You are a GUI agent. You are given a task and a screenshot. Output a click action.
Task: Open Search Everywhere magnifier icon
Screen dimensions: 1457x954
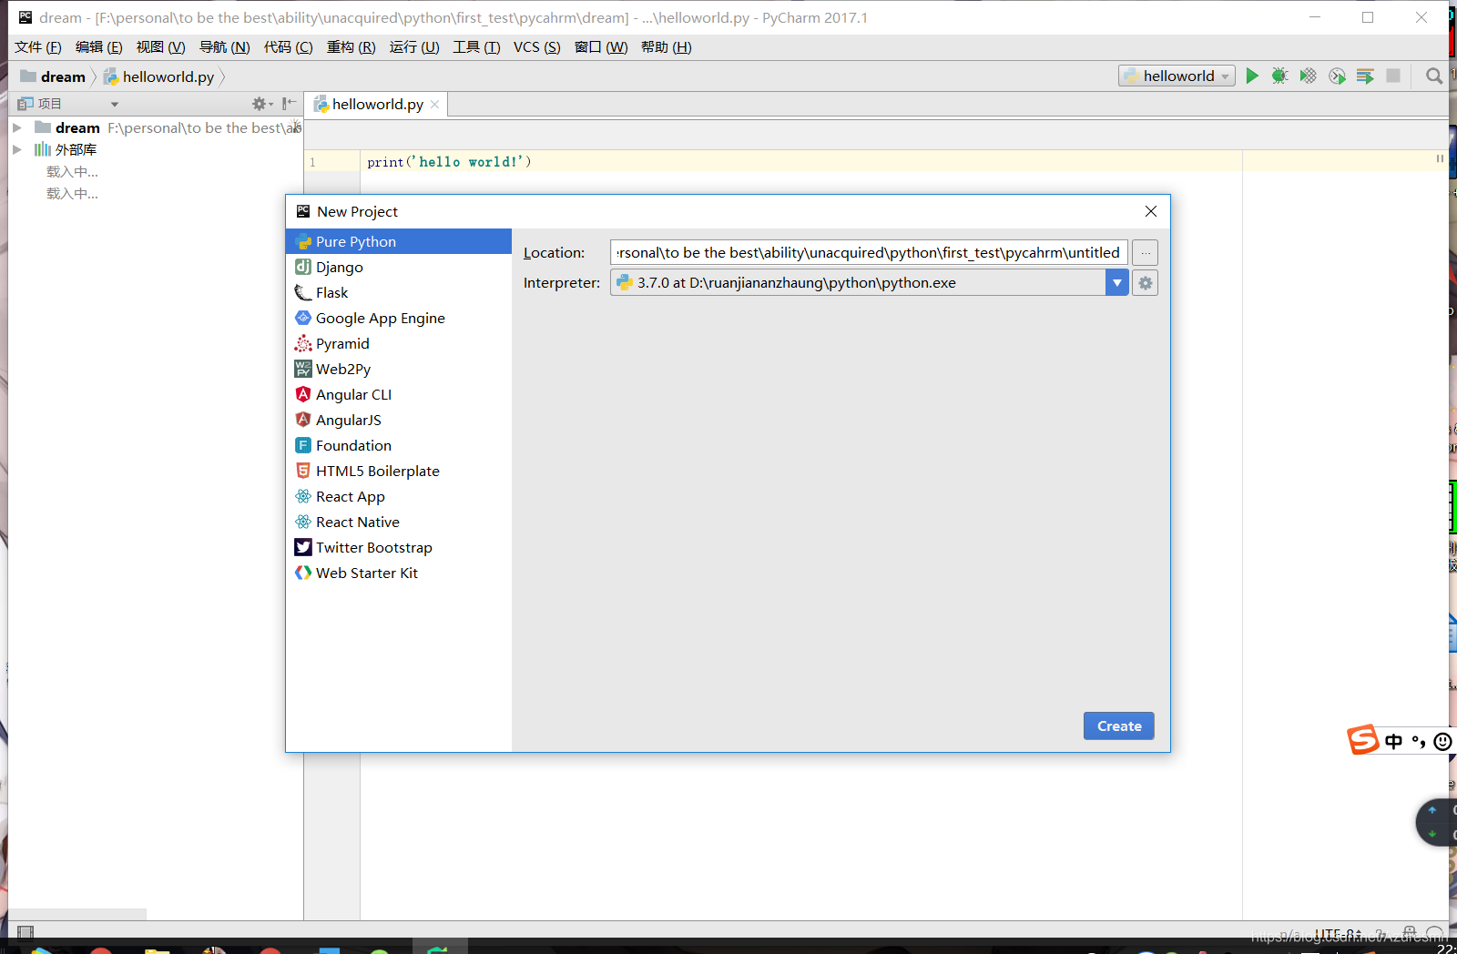(1434, 76)
